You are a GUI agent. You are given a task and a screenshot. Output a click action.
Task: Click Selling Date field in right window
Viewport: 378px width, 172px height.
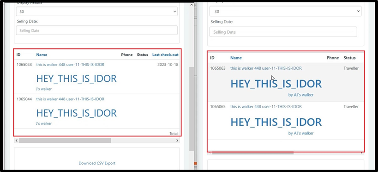tap(283, 32)
